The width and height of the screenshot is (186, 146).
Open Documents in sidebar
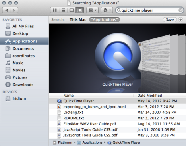(24, 48)
